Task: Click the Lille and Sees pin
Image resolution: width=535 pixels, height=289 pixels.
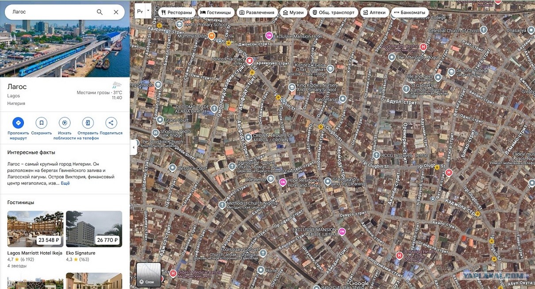Action: pos(438,77)
